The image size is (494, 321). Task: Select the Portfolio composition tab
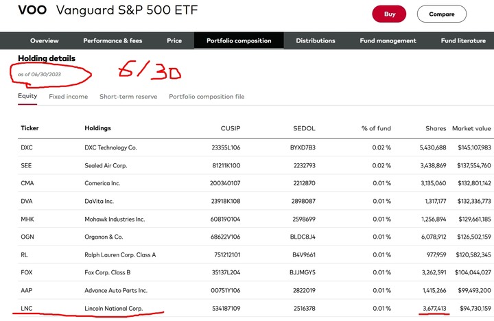239,40
